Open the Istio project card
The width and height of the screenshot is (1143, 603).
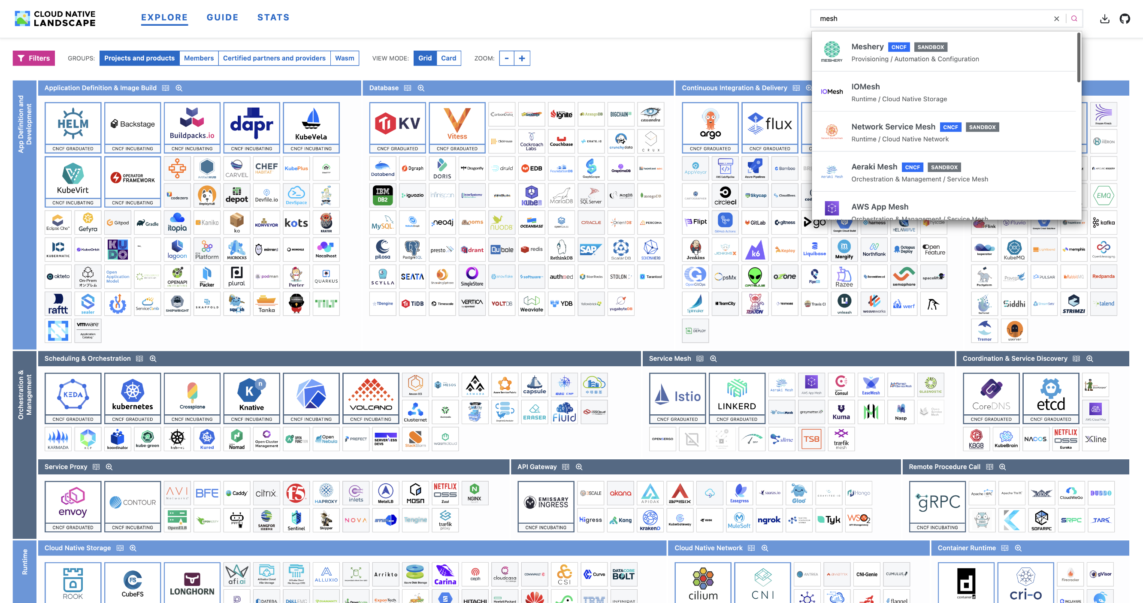(677, 394)
